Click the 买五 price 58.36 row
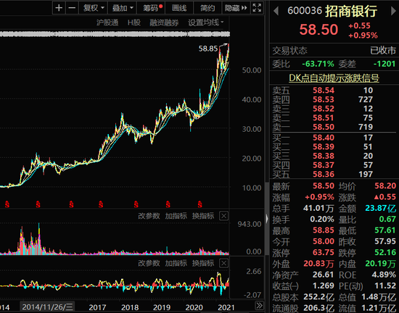 coord(334,174)
